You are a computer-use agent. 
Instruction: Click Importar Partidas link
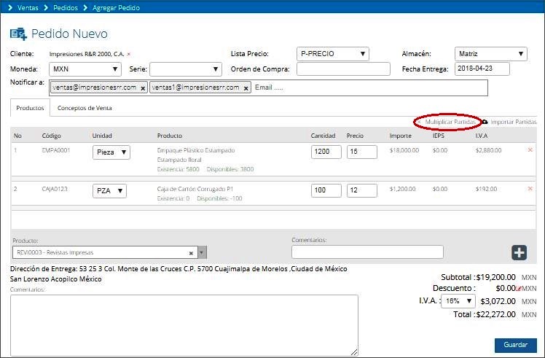[x=514, y=122]
